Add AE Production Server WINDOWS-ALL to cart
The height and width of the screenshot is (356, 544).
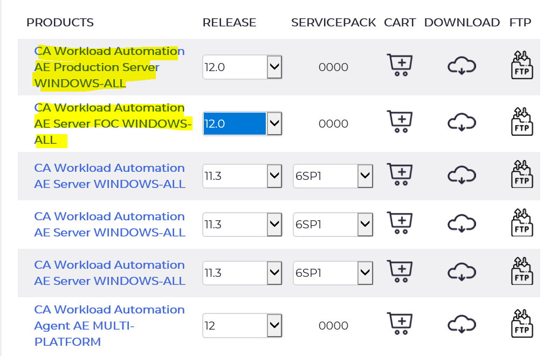tap(400, 65)
